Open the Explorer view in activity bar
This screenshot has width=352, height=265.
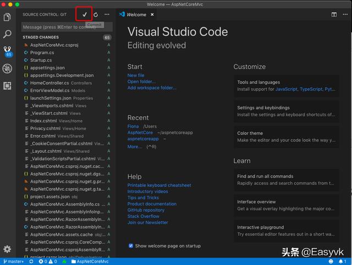[x=7, y=17]
